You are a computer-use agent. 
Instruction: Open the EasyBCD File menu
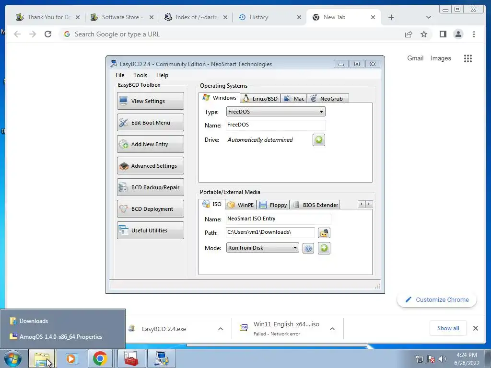click(119, 75)
